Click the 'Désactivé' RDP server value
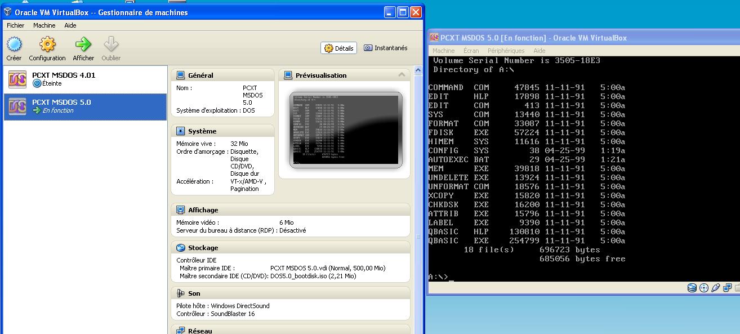Image resolution: width=740 pixels, height=334 pixels. (292, 230)
